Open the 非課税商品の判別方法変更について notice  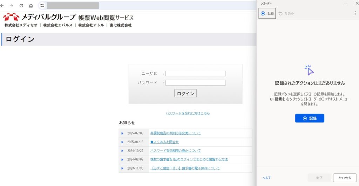175,133
